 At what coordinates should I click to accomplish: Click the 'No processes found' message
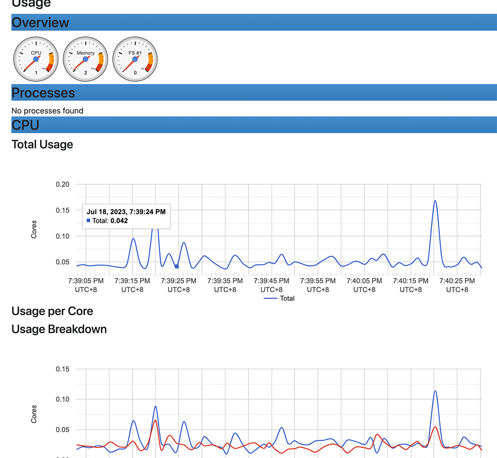[47, 111]
